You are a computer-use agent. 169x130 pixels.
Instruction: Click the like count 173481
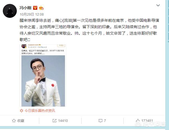click(147, 121)
